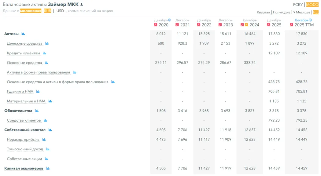Expand the Обязательства row
Image resolution: width=321 pixels, height=176 pixels.
18,111
